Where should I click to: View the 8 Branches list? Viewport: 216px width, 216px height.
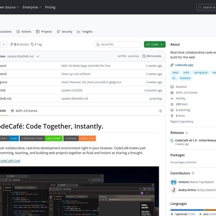point(20,44)
